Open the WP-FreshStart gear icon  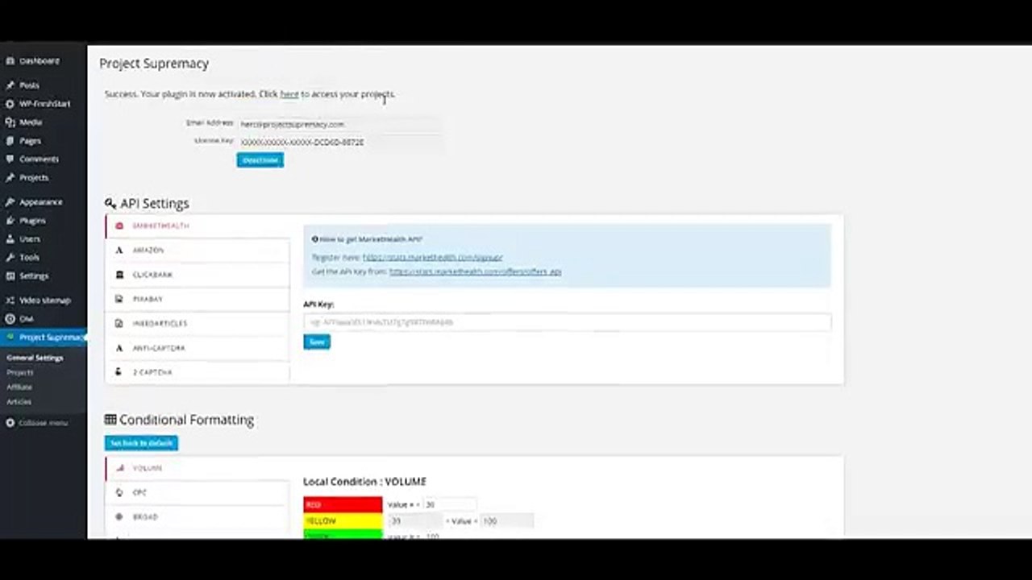10,104
